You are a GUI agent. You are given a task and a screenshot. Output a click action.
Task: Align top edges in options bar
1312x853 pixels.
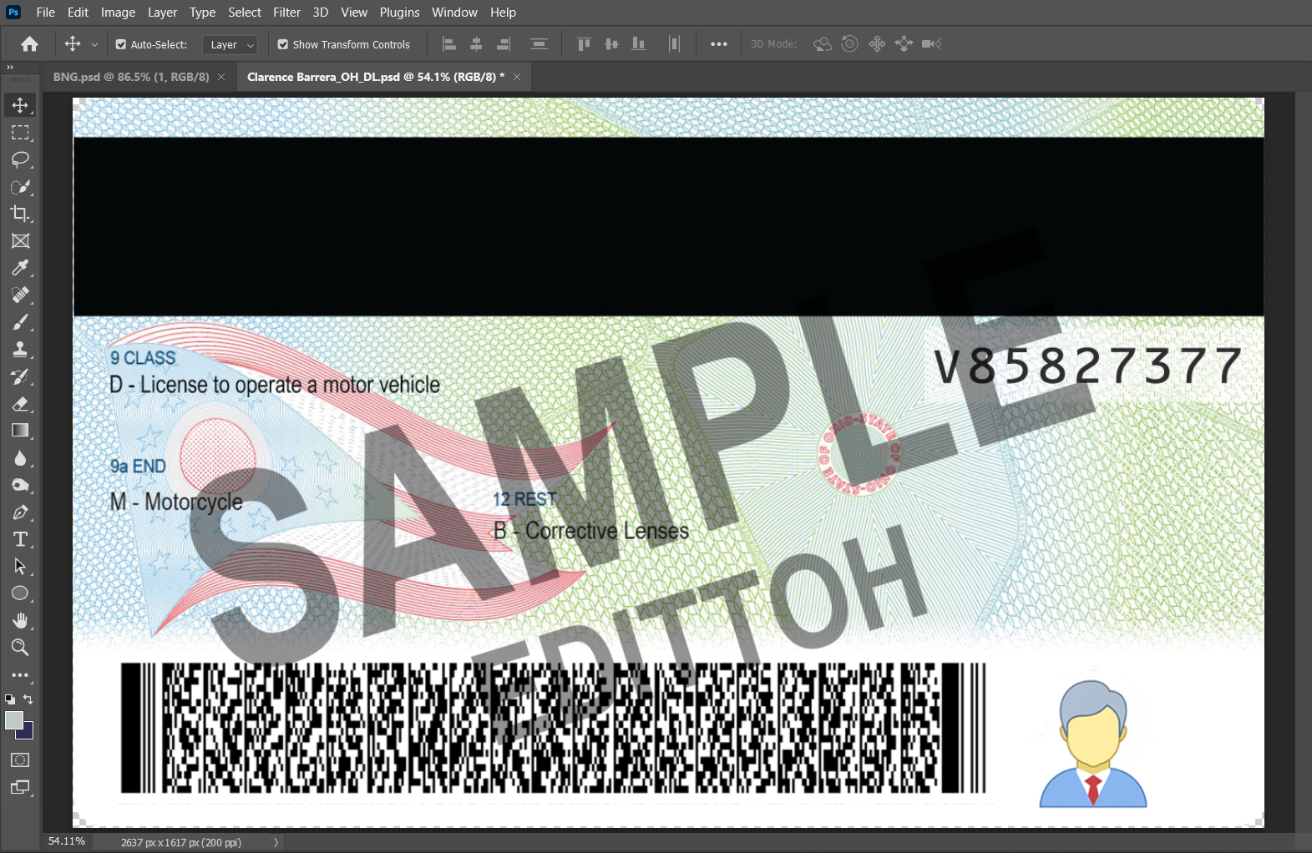click(x=584, y=44)
